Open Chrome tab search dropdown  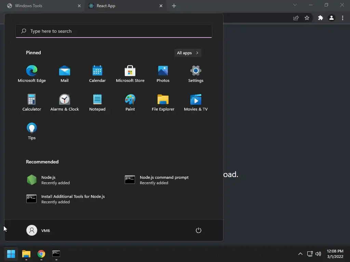click(295, 5)
